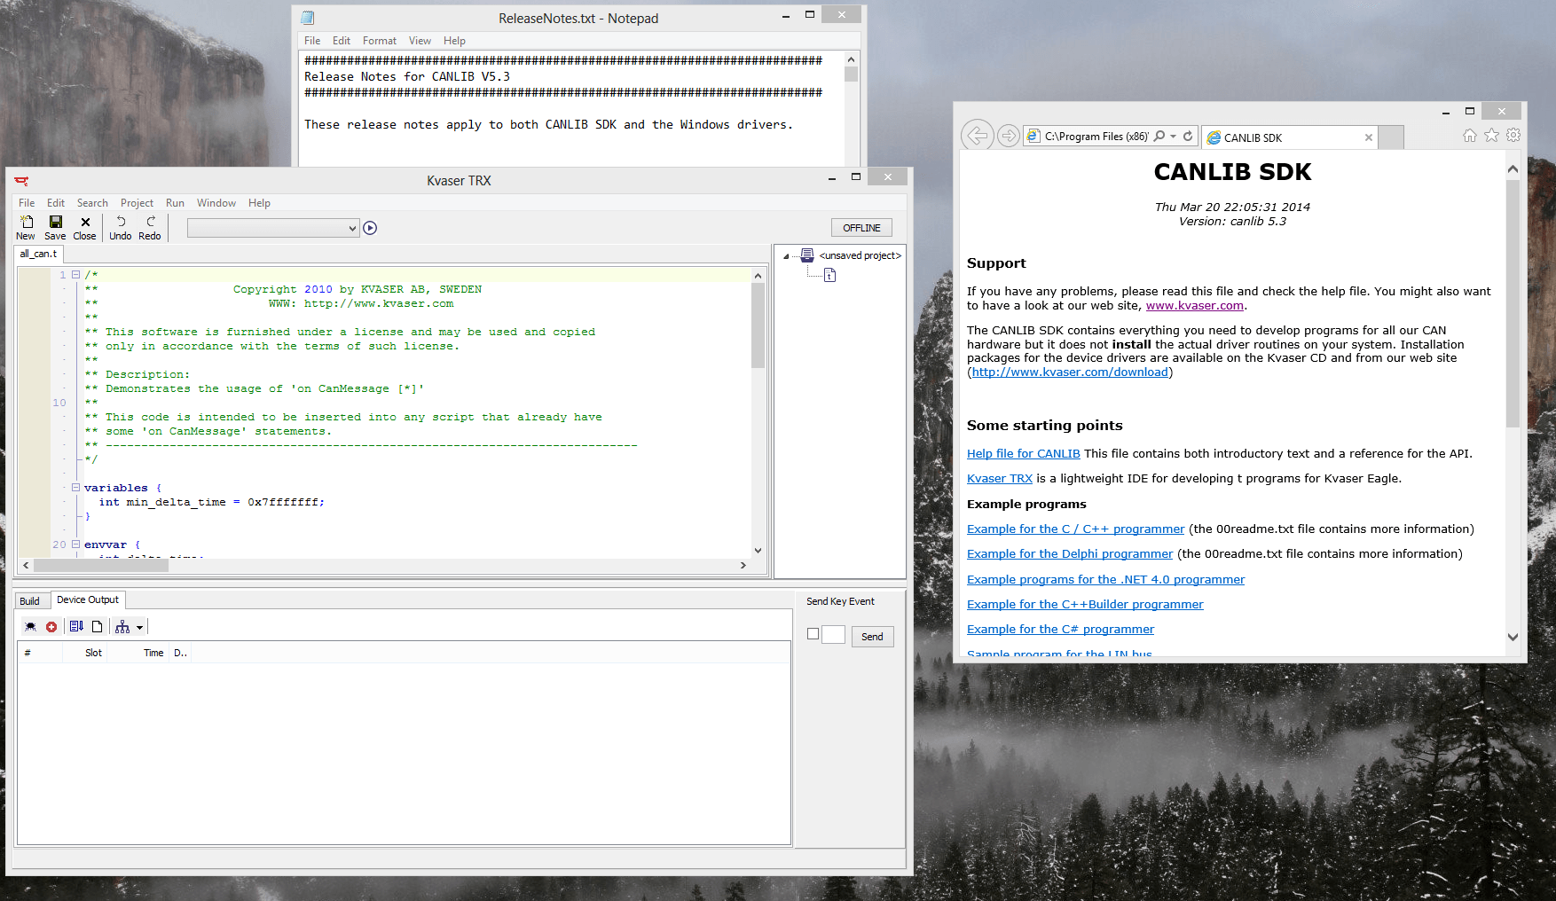Start debugging via the bug icon
1556x901 pixels.
click(29, 627)
